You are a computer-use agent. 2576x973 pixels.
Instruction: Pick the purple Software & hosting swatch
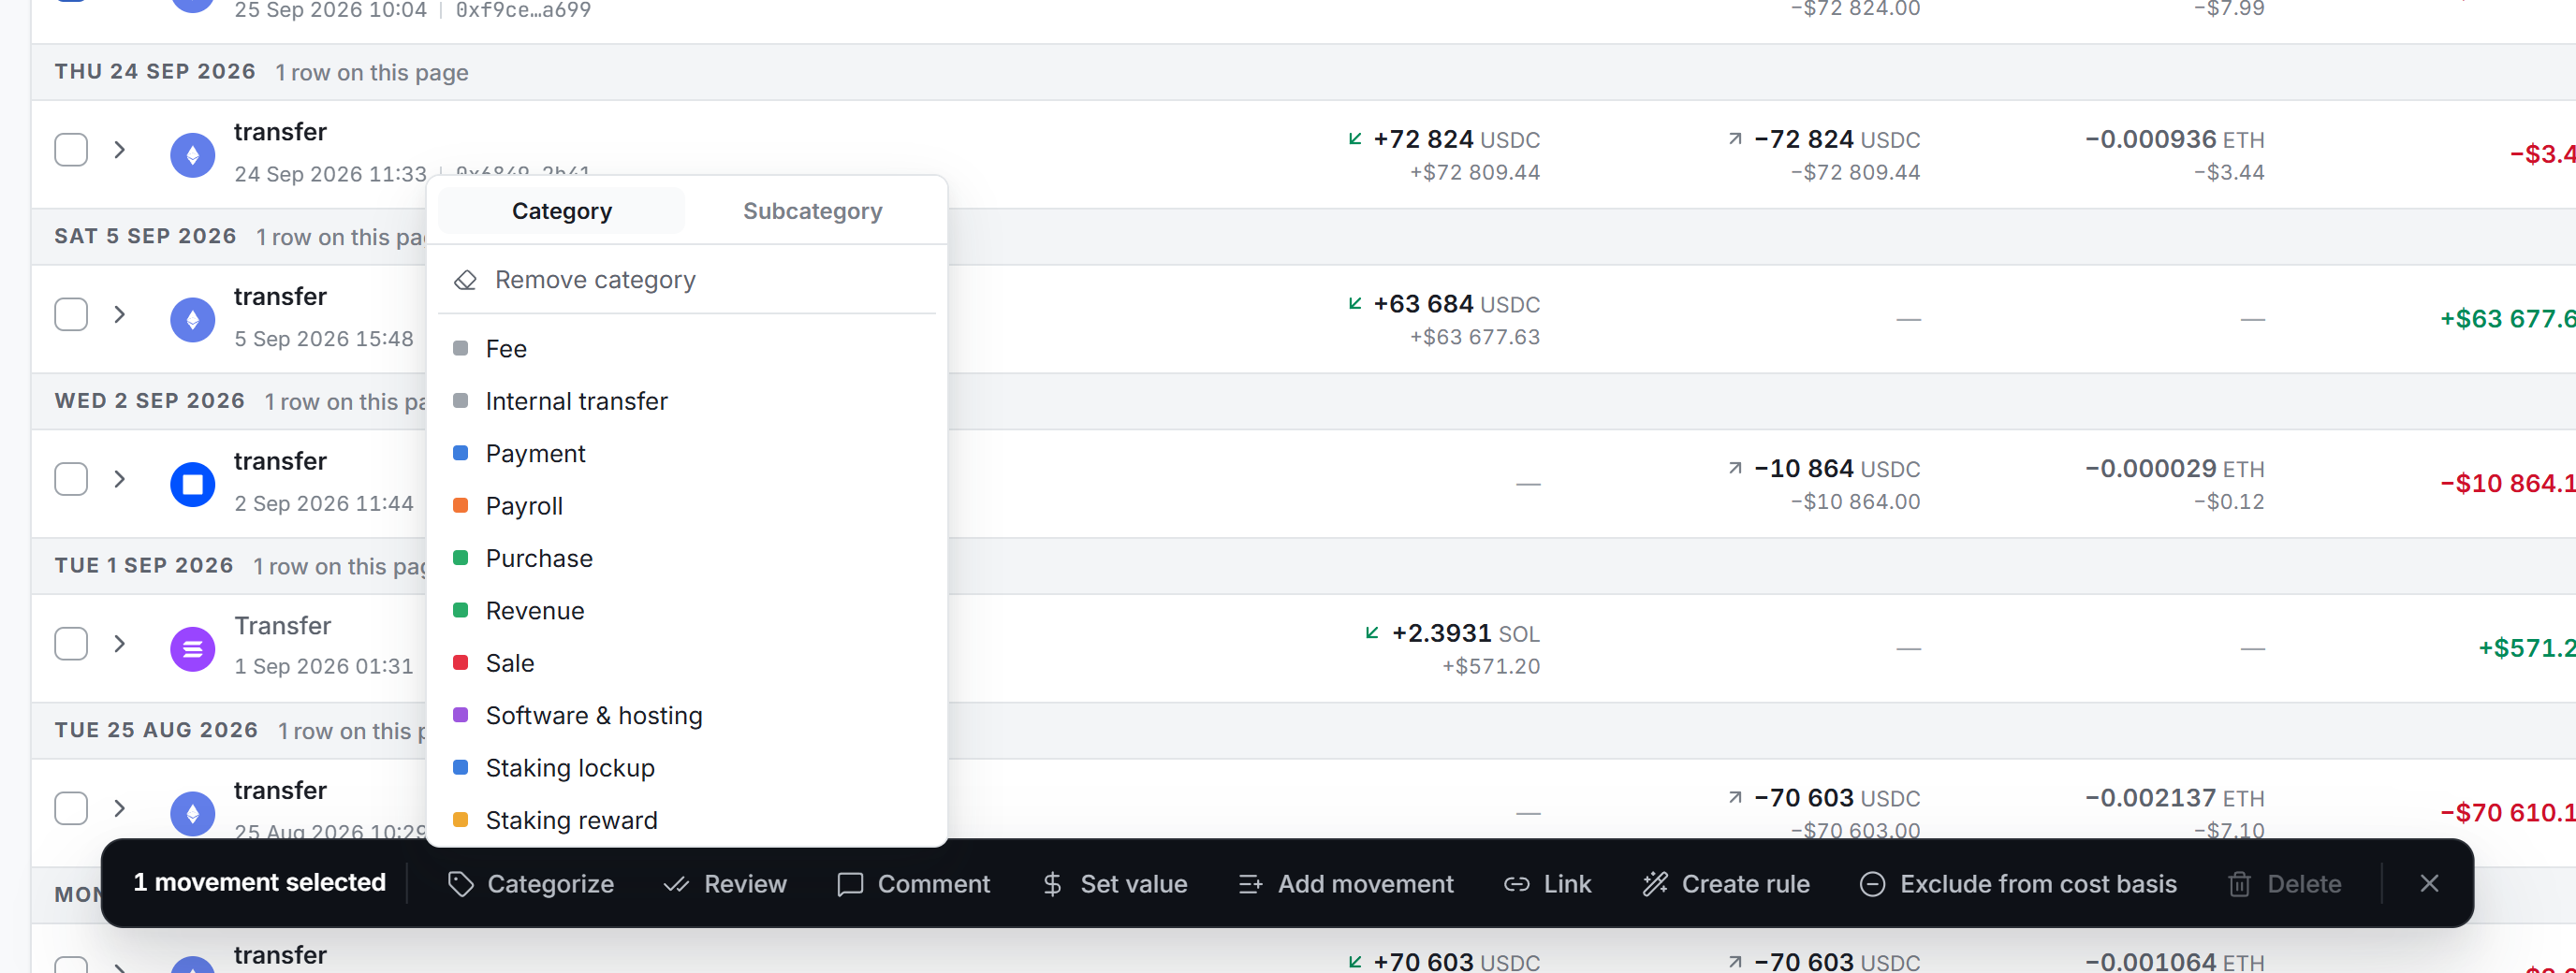pos(460,715)
